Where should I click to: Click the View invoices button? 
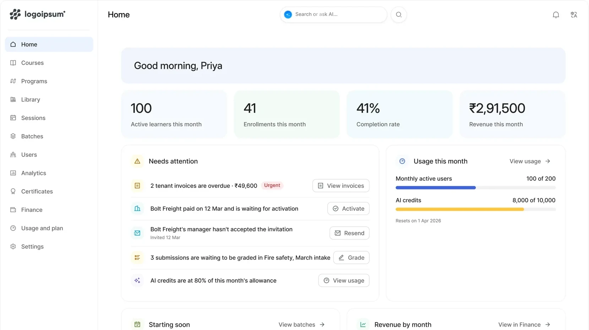coord(341,186)
